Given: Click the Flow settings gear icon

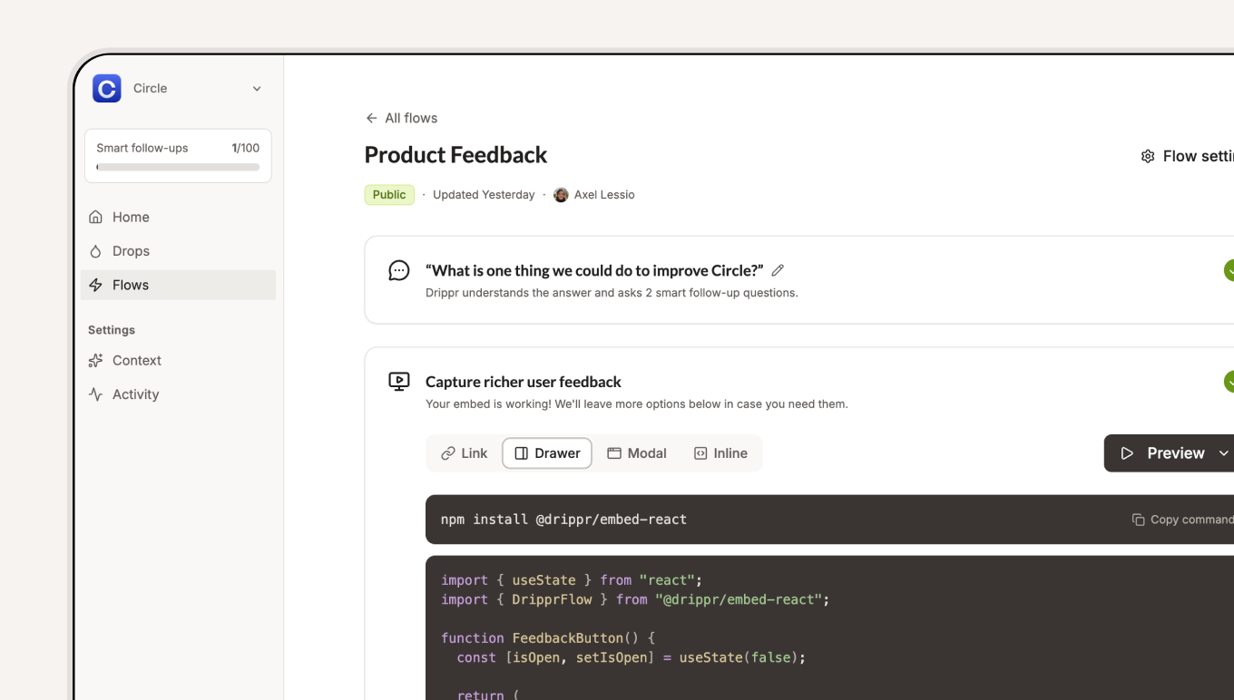Looking at the screenshot, I should pos(1148,156).
